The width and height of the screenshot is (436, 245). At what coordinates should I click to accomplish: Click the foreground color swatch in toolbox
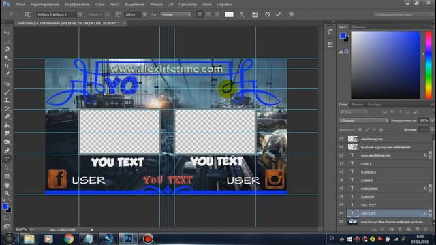[x=5, y=207]
